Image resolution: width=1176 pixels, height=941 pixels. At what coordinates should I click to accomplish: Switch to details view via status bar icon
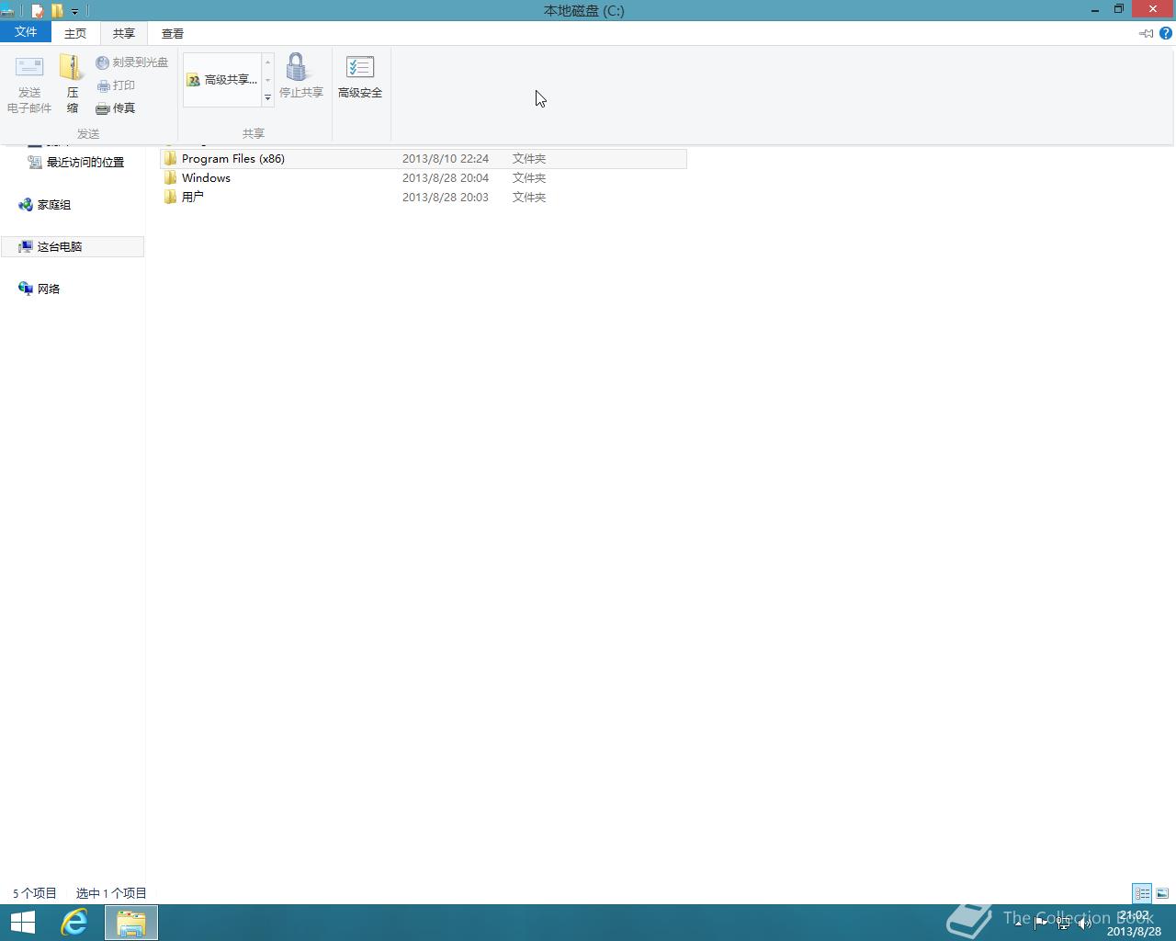click(1142, 893)
